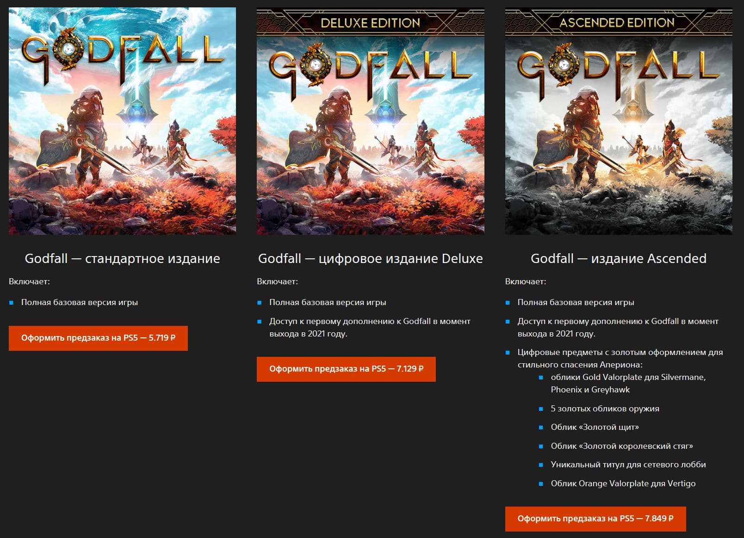The height and width of the screenshot is (538, 744).
Task: Click the first add-on access text in Ascended edition
Action: pos(618,327)
